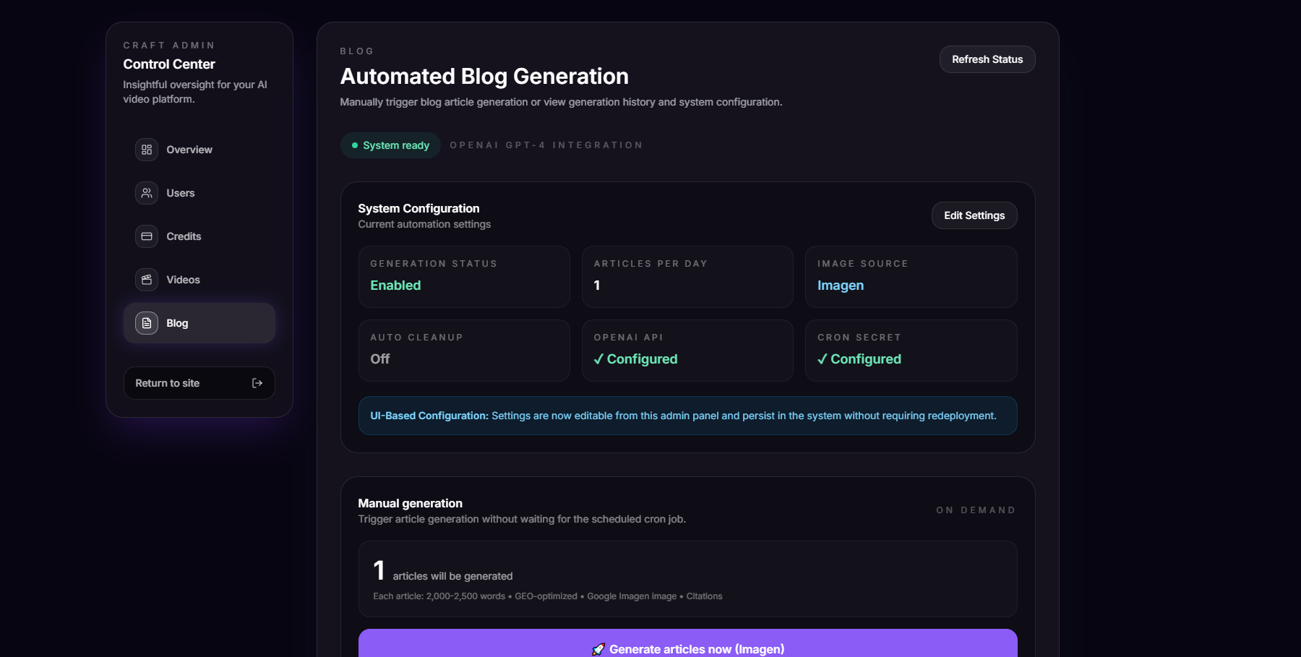Image resolution: width=1301 pixels, height=657 pixels.
Task: Click the Blog document icon
Action: pyautogui.click(x=147, y=323)
